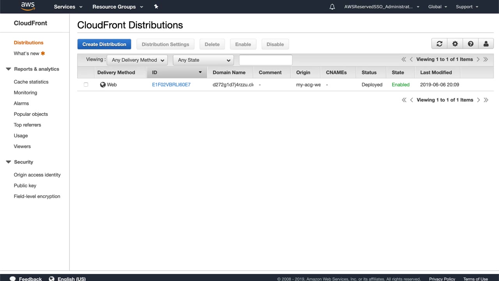Click the Enable button
This screenshot has height=281, width=499.
(x=243, y=44)
